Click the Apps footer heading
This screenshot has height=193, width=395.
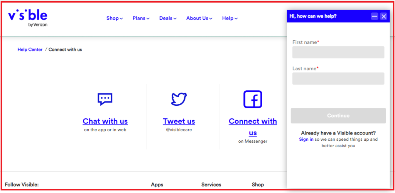157,185
